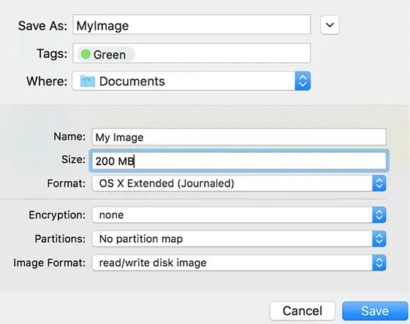Viewport: 410px width, 324px height.
Task: Open the Format popup arrows
Action: (379, 183)
